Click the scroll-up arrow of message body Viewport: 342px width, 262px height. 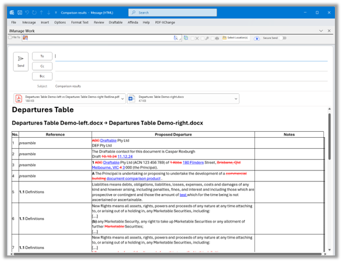click(x=329, y=108)
